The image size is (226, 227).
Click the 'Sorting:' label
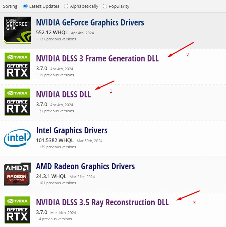click(x=11, y=6)
